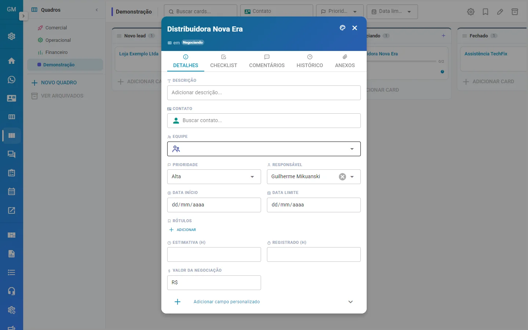This screenshot has width=528, height=330.
Task: Open the report document icon in sidebar
Action: click(x=11, y=254)
